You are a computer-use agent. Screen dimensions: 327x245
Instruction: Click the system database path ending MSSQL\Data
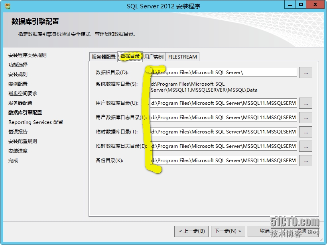coord(204,87)
